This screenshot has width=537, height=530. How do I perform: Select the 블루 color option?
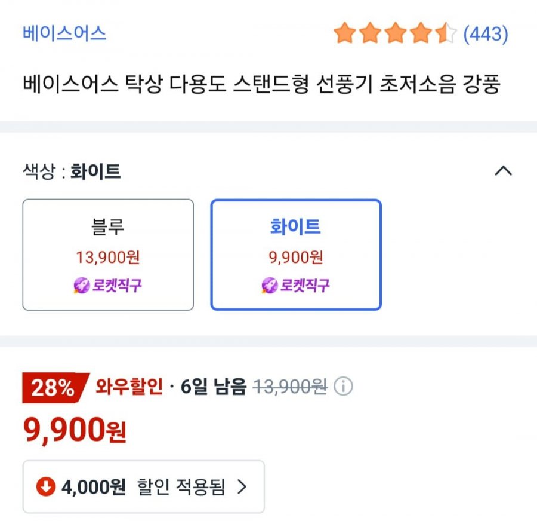click(108, 255)
